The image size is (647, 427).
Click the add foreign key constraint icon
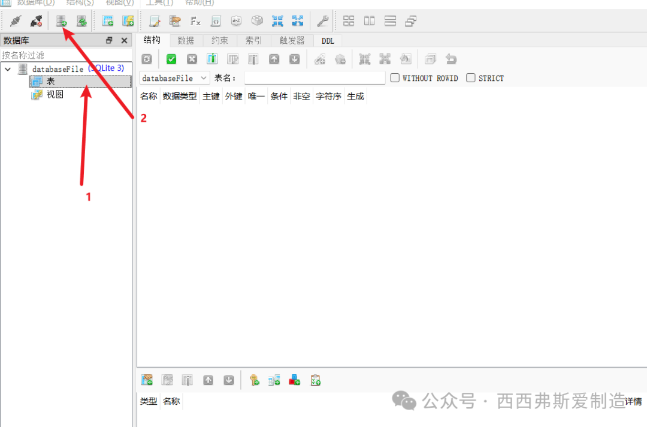pyautogui.click(x=274, y=380)
